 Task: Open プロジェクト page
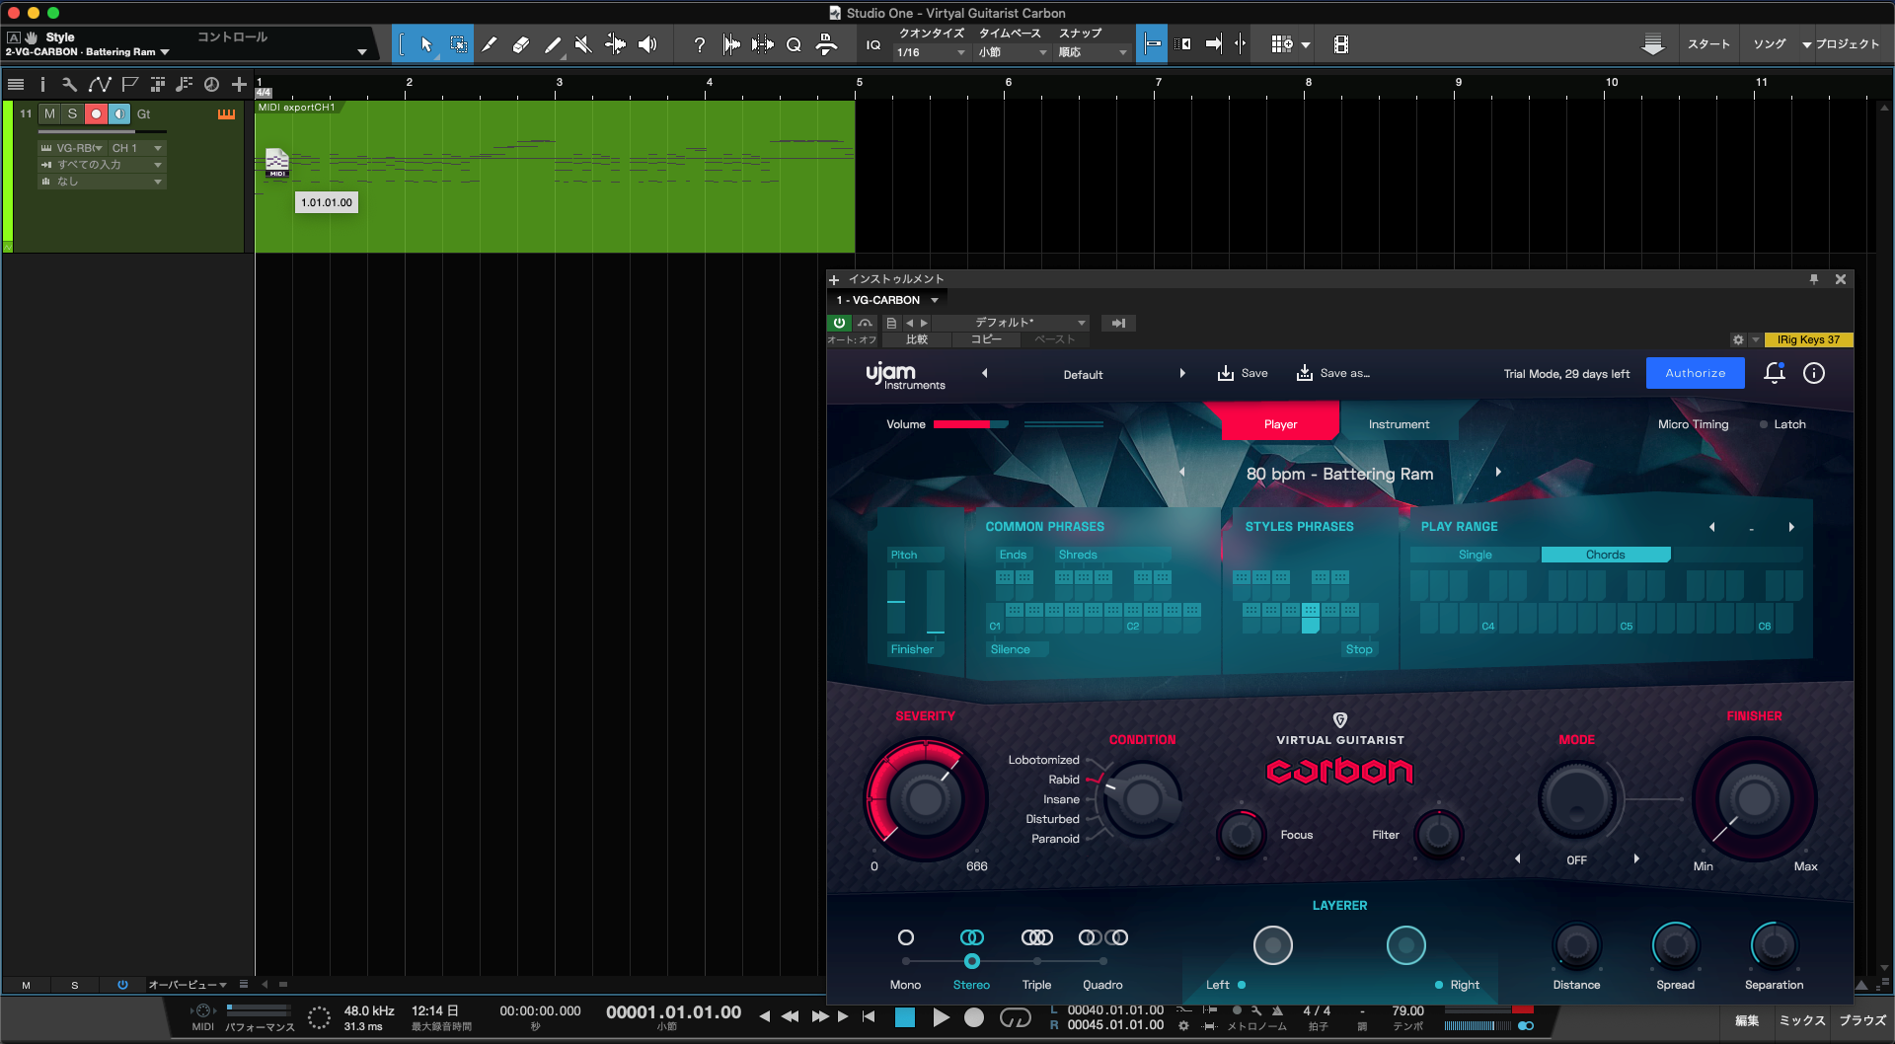(1847, 44)
